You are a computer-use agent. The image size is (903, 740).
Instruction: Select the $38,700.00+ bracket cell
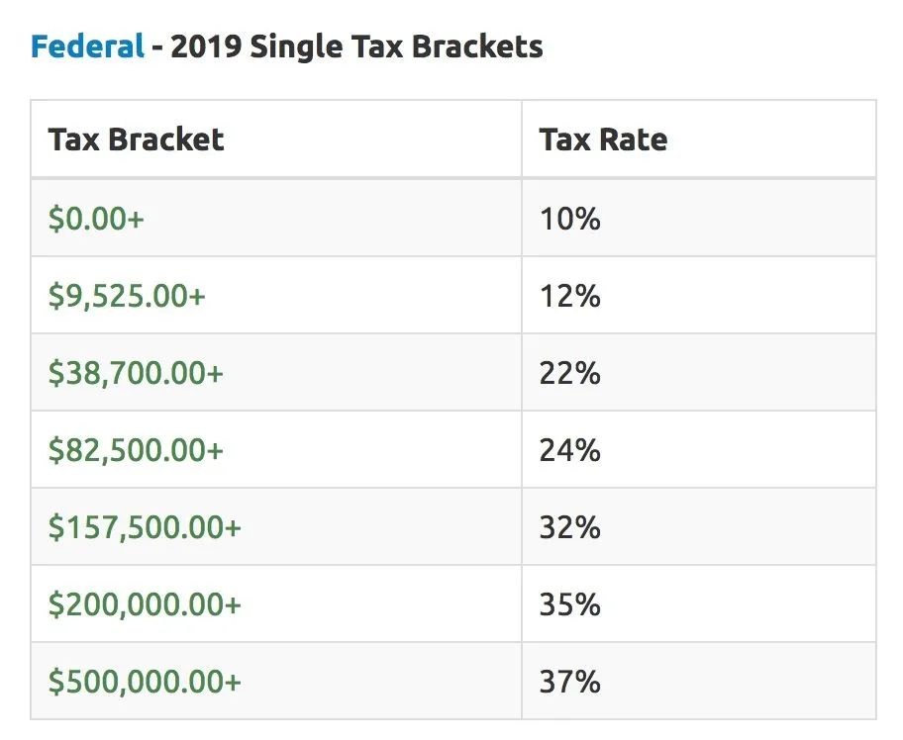coord(136,373)
